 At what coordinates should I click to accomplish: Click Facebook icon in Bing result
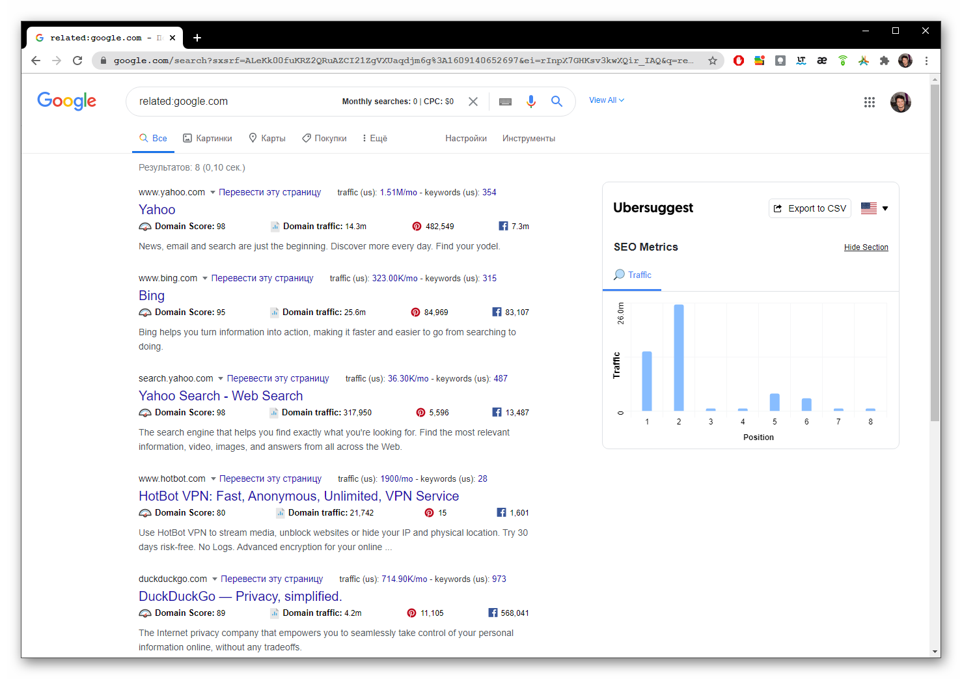coord(497,312)
